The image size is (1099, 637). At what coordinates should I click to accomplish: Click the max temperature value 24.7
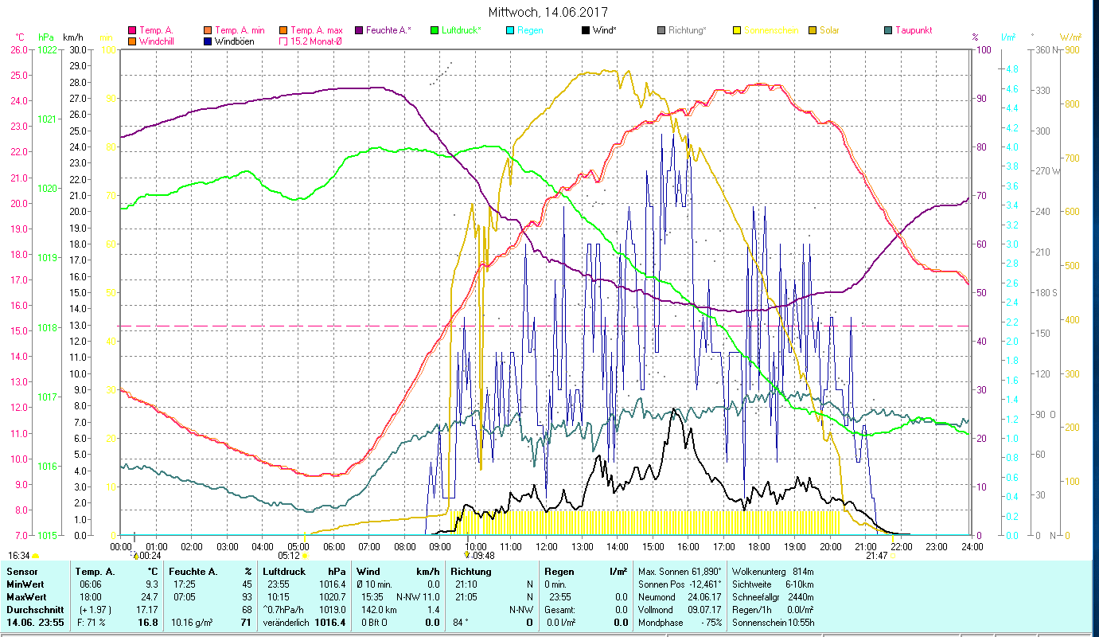coord(149,597)
